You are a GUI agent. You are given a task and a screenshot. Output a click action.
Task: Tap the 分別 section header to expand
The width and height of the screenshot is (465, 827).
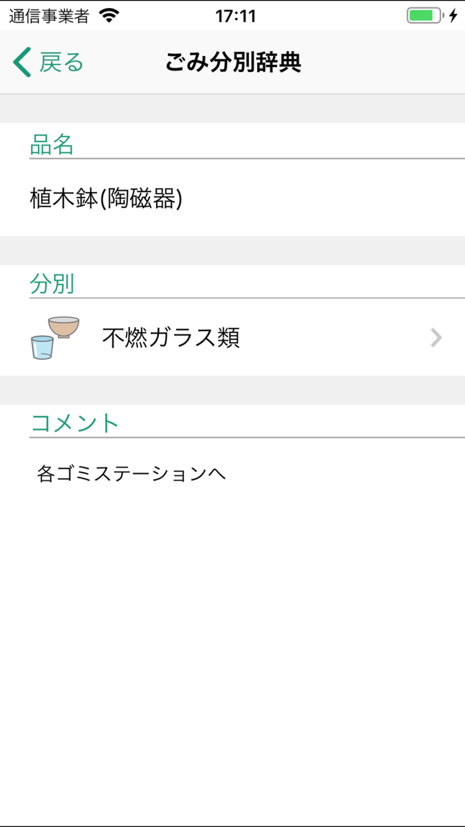coord(53,283)
